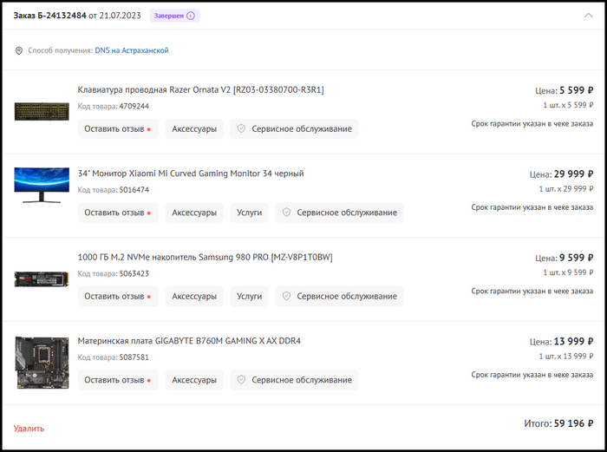Open the GIGABYTE motherboard thumbnail

[42, 363]
